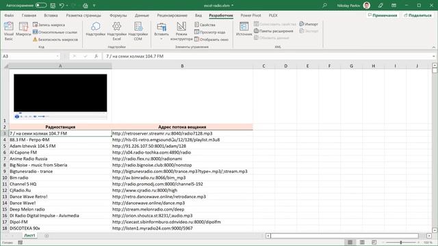Screen dimensions: 438x246
Task: Expand the Name Box dropdown
Action: tap(57, 56)
